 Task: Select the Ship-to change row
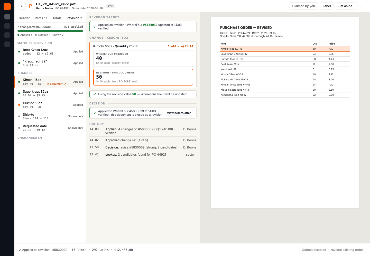coord(50,116)
